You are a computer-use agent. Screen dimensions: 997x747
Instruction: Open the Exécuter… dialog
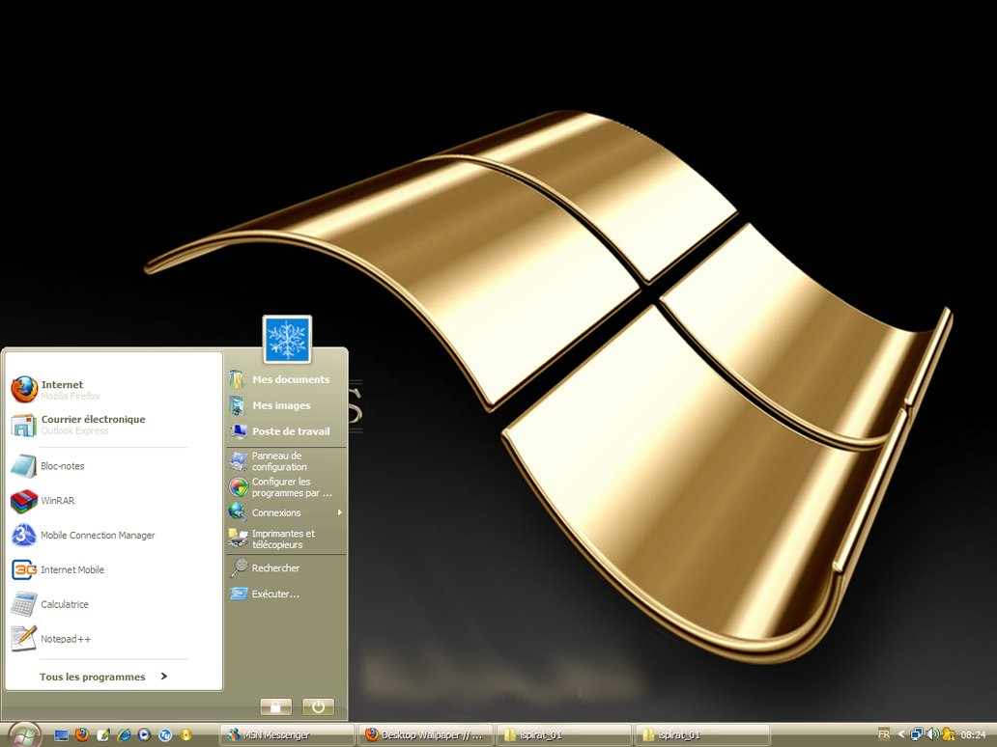point(286,594)
